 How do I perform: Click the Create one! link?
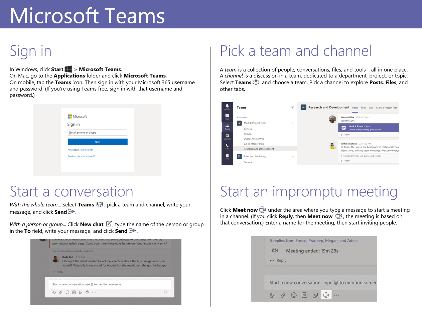(x=87, y=150)
